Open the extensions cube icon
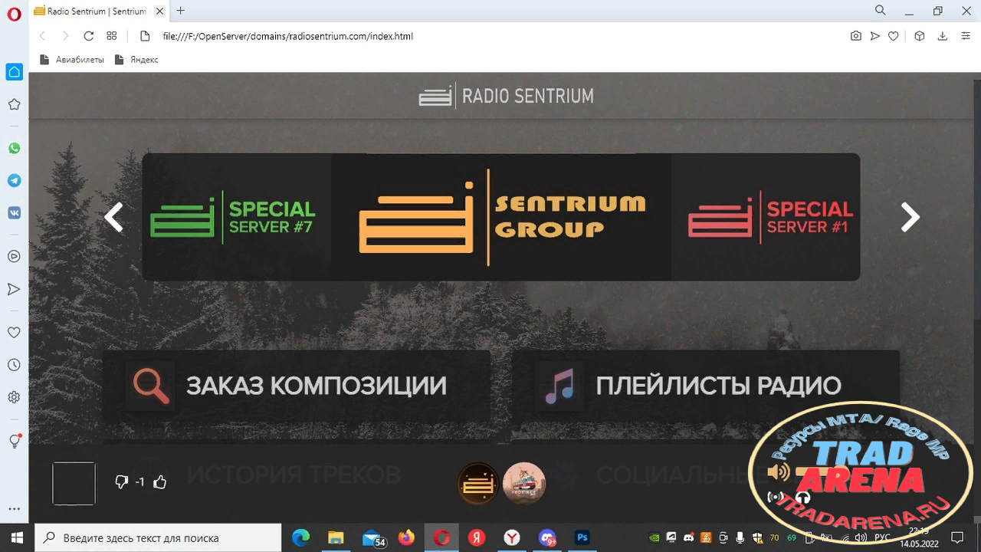The image size is (981, 552). pos(920,36)
